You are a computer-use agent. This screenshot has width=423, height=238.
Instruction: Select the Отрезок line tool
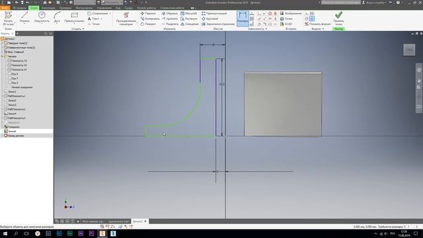(x=24, y=18)
